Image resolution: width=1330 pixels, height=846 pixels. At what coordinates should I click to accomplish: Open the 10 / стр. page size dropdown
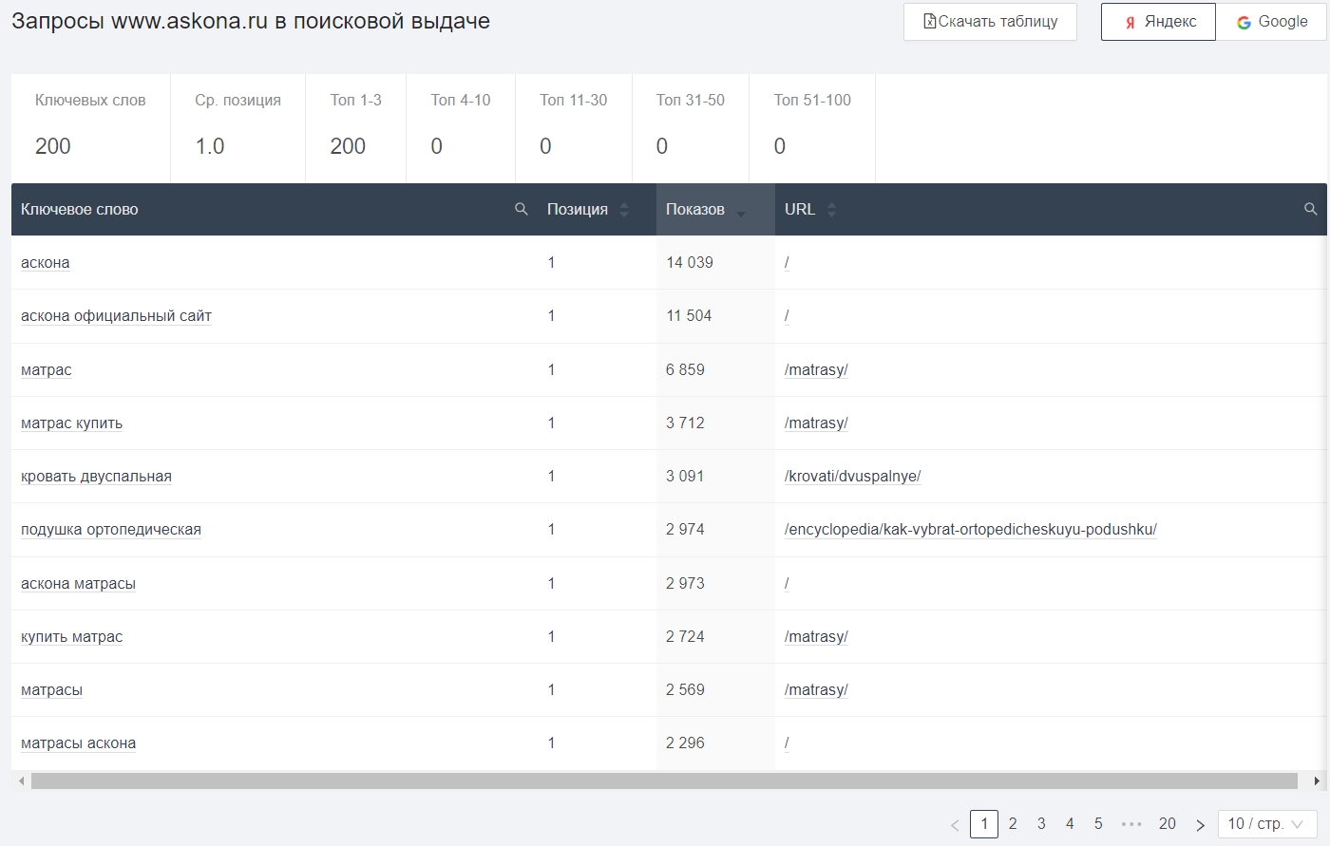coord(1266,824)
